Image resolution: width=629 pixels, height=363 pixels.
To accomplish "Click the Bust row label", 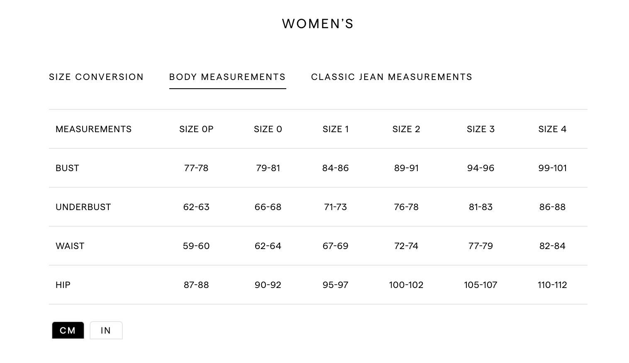I will click(67, 168).
